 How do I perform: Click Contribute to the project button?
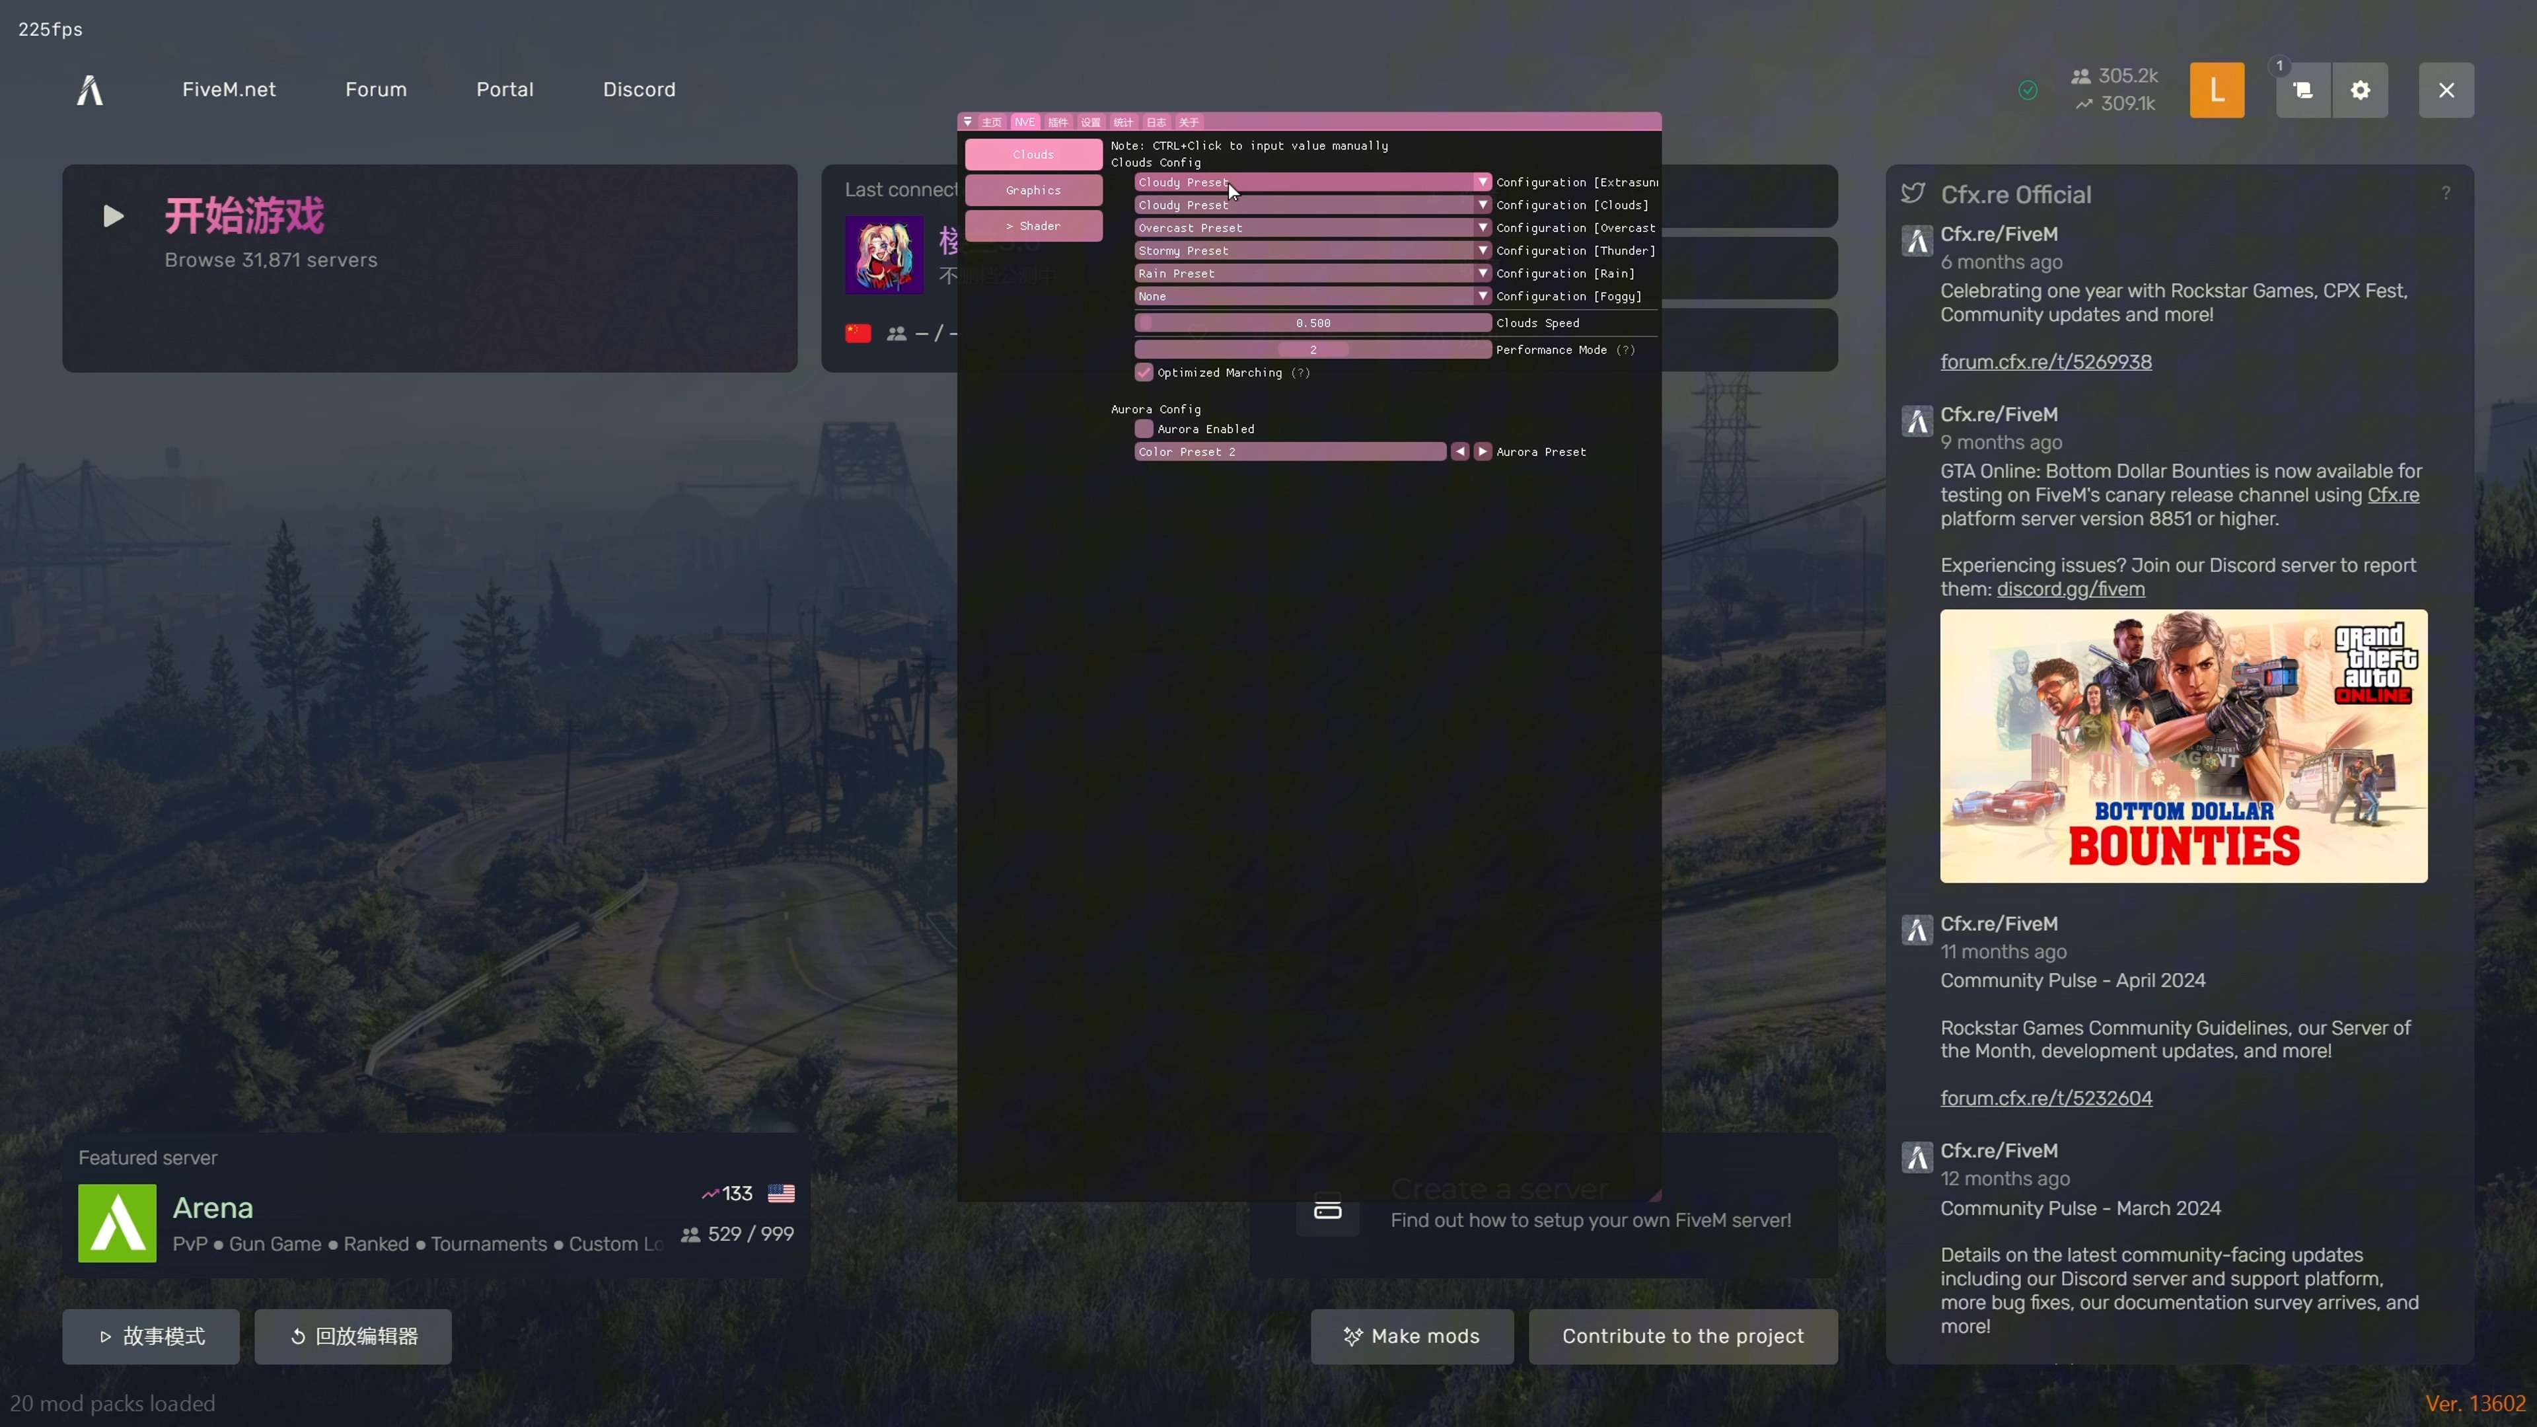point(1683,1336)
